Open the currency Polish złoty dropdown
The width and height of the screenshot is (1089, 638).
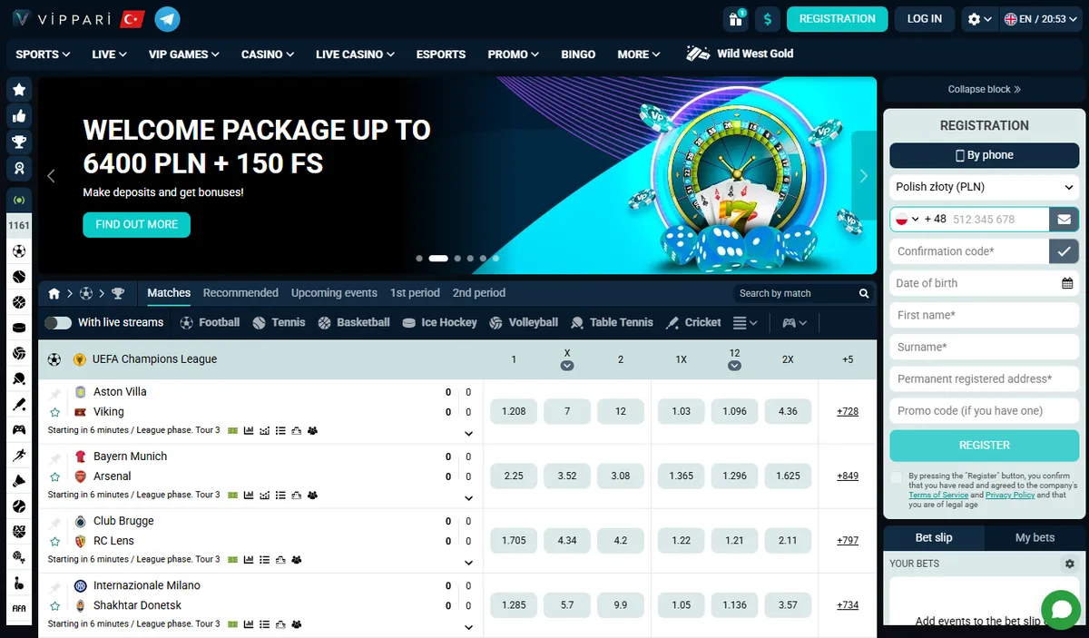coord(985,187)
